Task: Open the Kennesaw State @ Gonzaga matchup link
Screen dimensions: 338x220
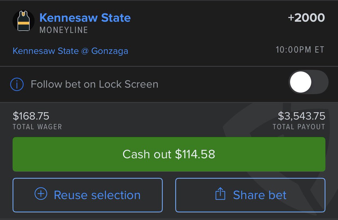Action: pos(70,51)
